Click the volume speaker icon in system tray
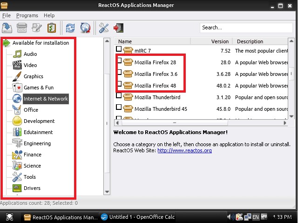The height and width of the screenshot is (223, 298). 230,216
